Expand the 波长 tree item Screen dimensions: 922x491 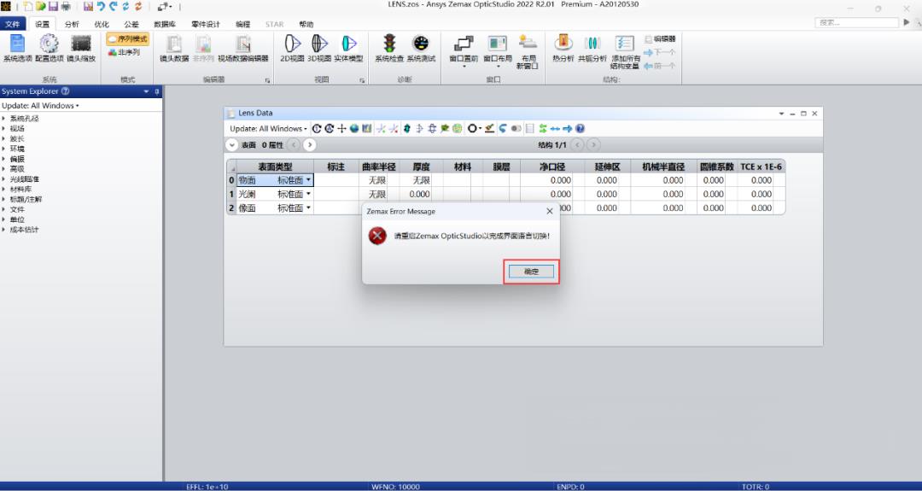pos(3,139)
